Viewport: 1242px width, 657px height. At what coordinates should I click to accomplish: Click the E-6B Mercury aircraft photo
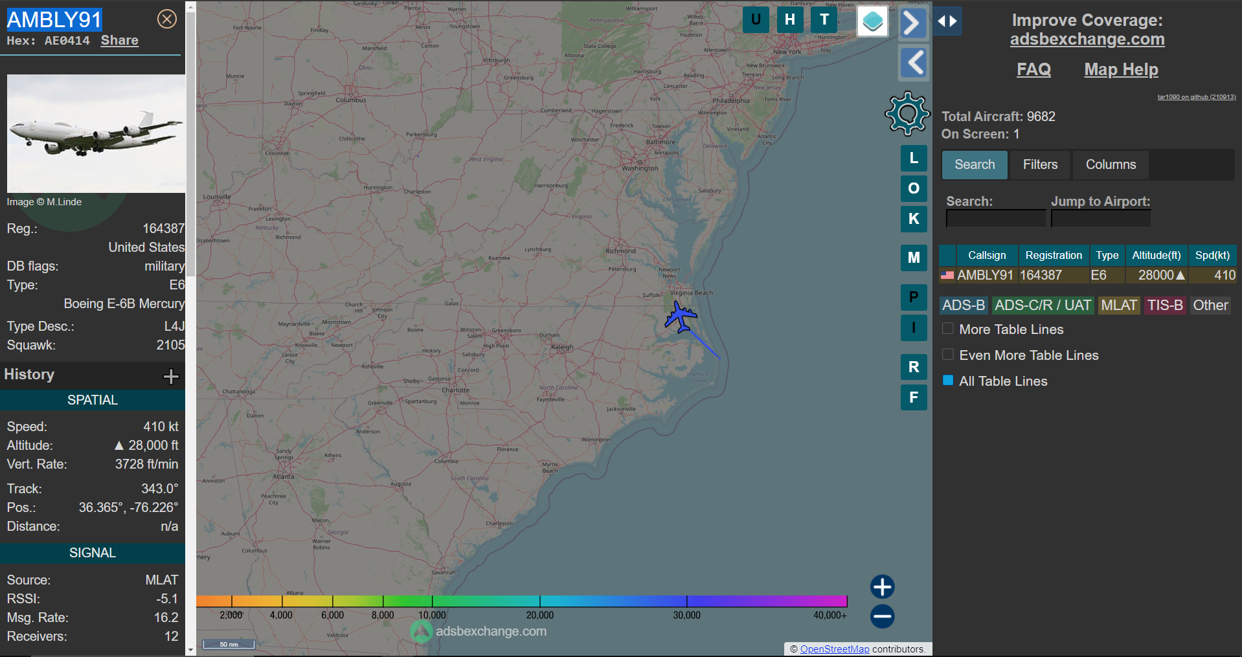96,133
